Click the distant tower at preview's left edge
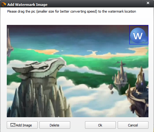 pos(10,43)
